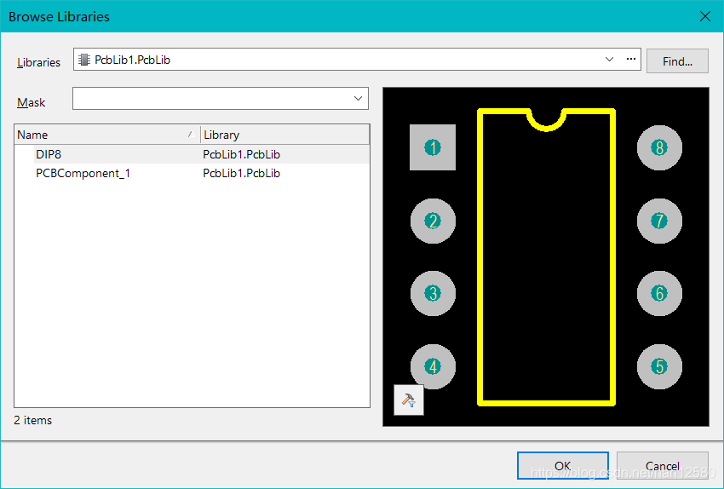Select the DIP8 footprint row
This screenshot has width=724, height=489.
[192, 154]
